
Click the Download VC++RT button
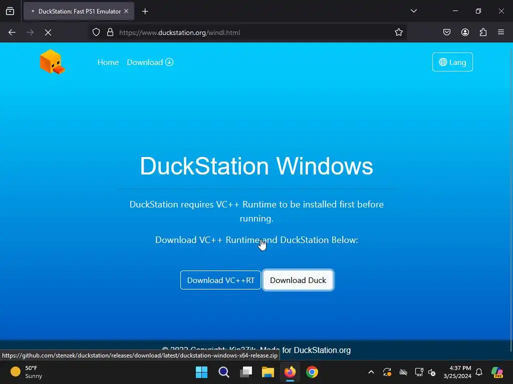click(x=220, y=280)
